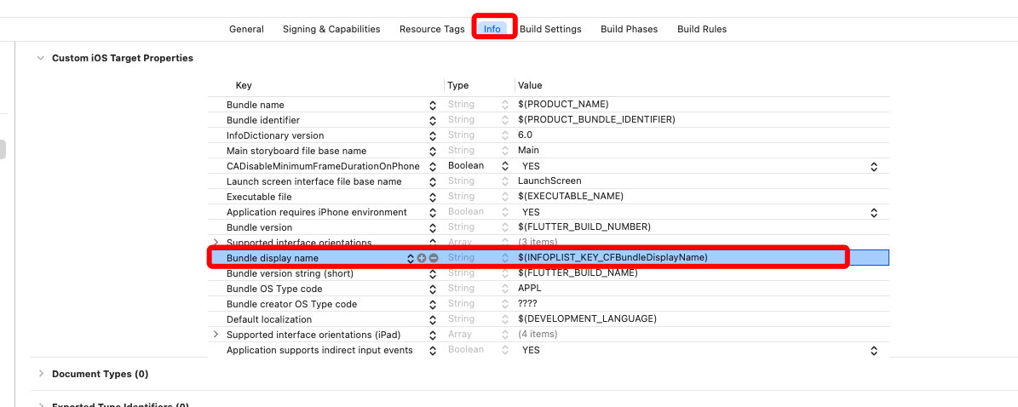1018x407 pixels.
Task: Click the plus icon on Bundle display name row
Action: (422, 258)
